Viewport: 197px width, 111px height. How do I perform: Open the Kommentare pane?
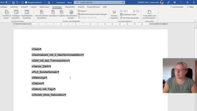point(177,7)
